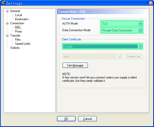Click the Connection->SSL header
154x127 pixels.
(72, 11)
